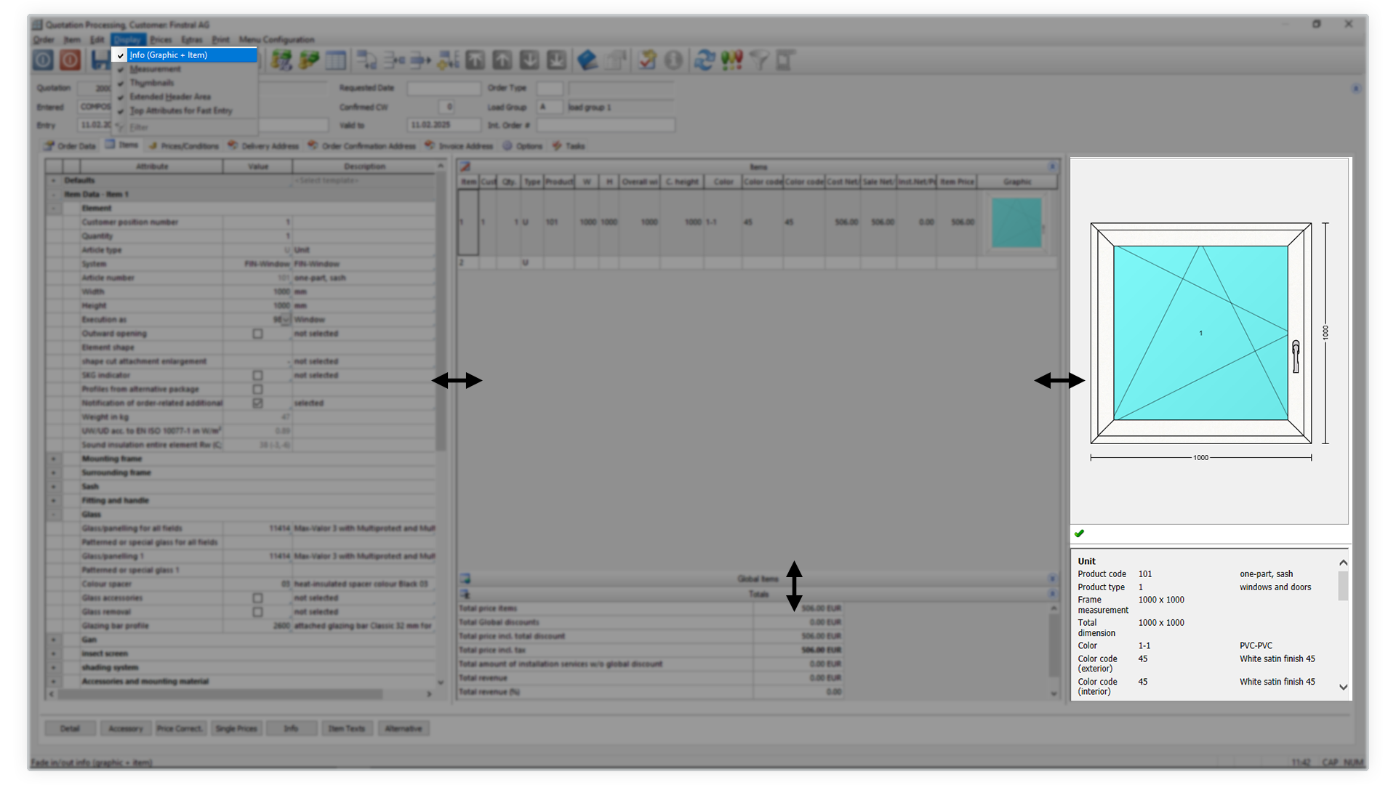Click the traffic lights toolbar icon
Image resolution: width=1396 pixels, height=785 pixels.
[x=732, y=60]
